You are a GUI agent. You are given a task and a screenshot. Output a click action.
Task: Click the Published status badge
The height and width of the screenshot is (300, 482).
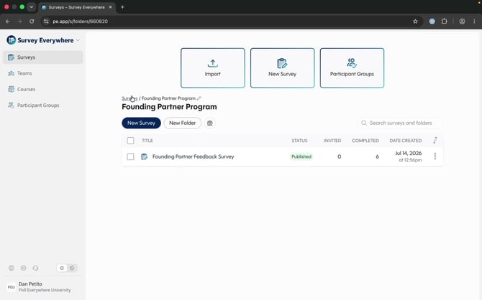[301, 156]
